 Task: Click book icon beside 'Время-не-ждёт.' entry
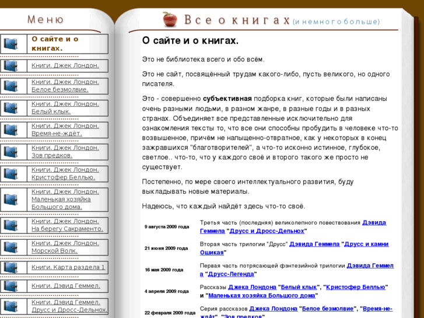click(x=11, y=130)
